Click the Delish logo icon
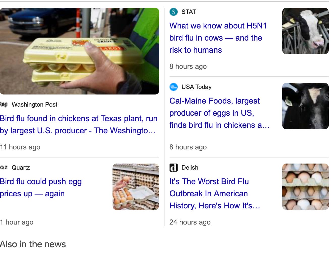The image size is (332, 253). coord(173,168)
